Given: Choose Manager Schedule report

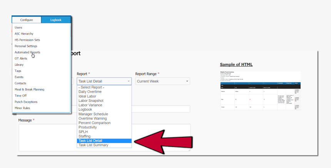Looking at the screenshot, I should [104, 114].
